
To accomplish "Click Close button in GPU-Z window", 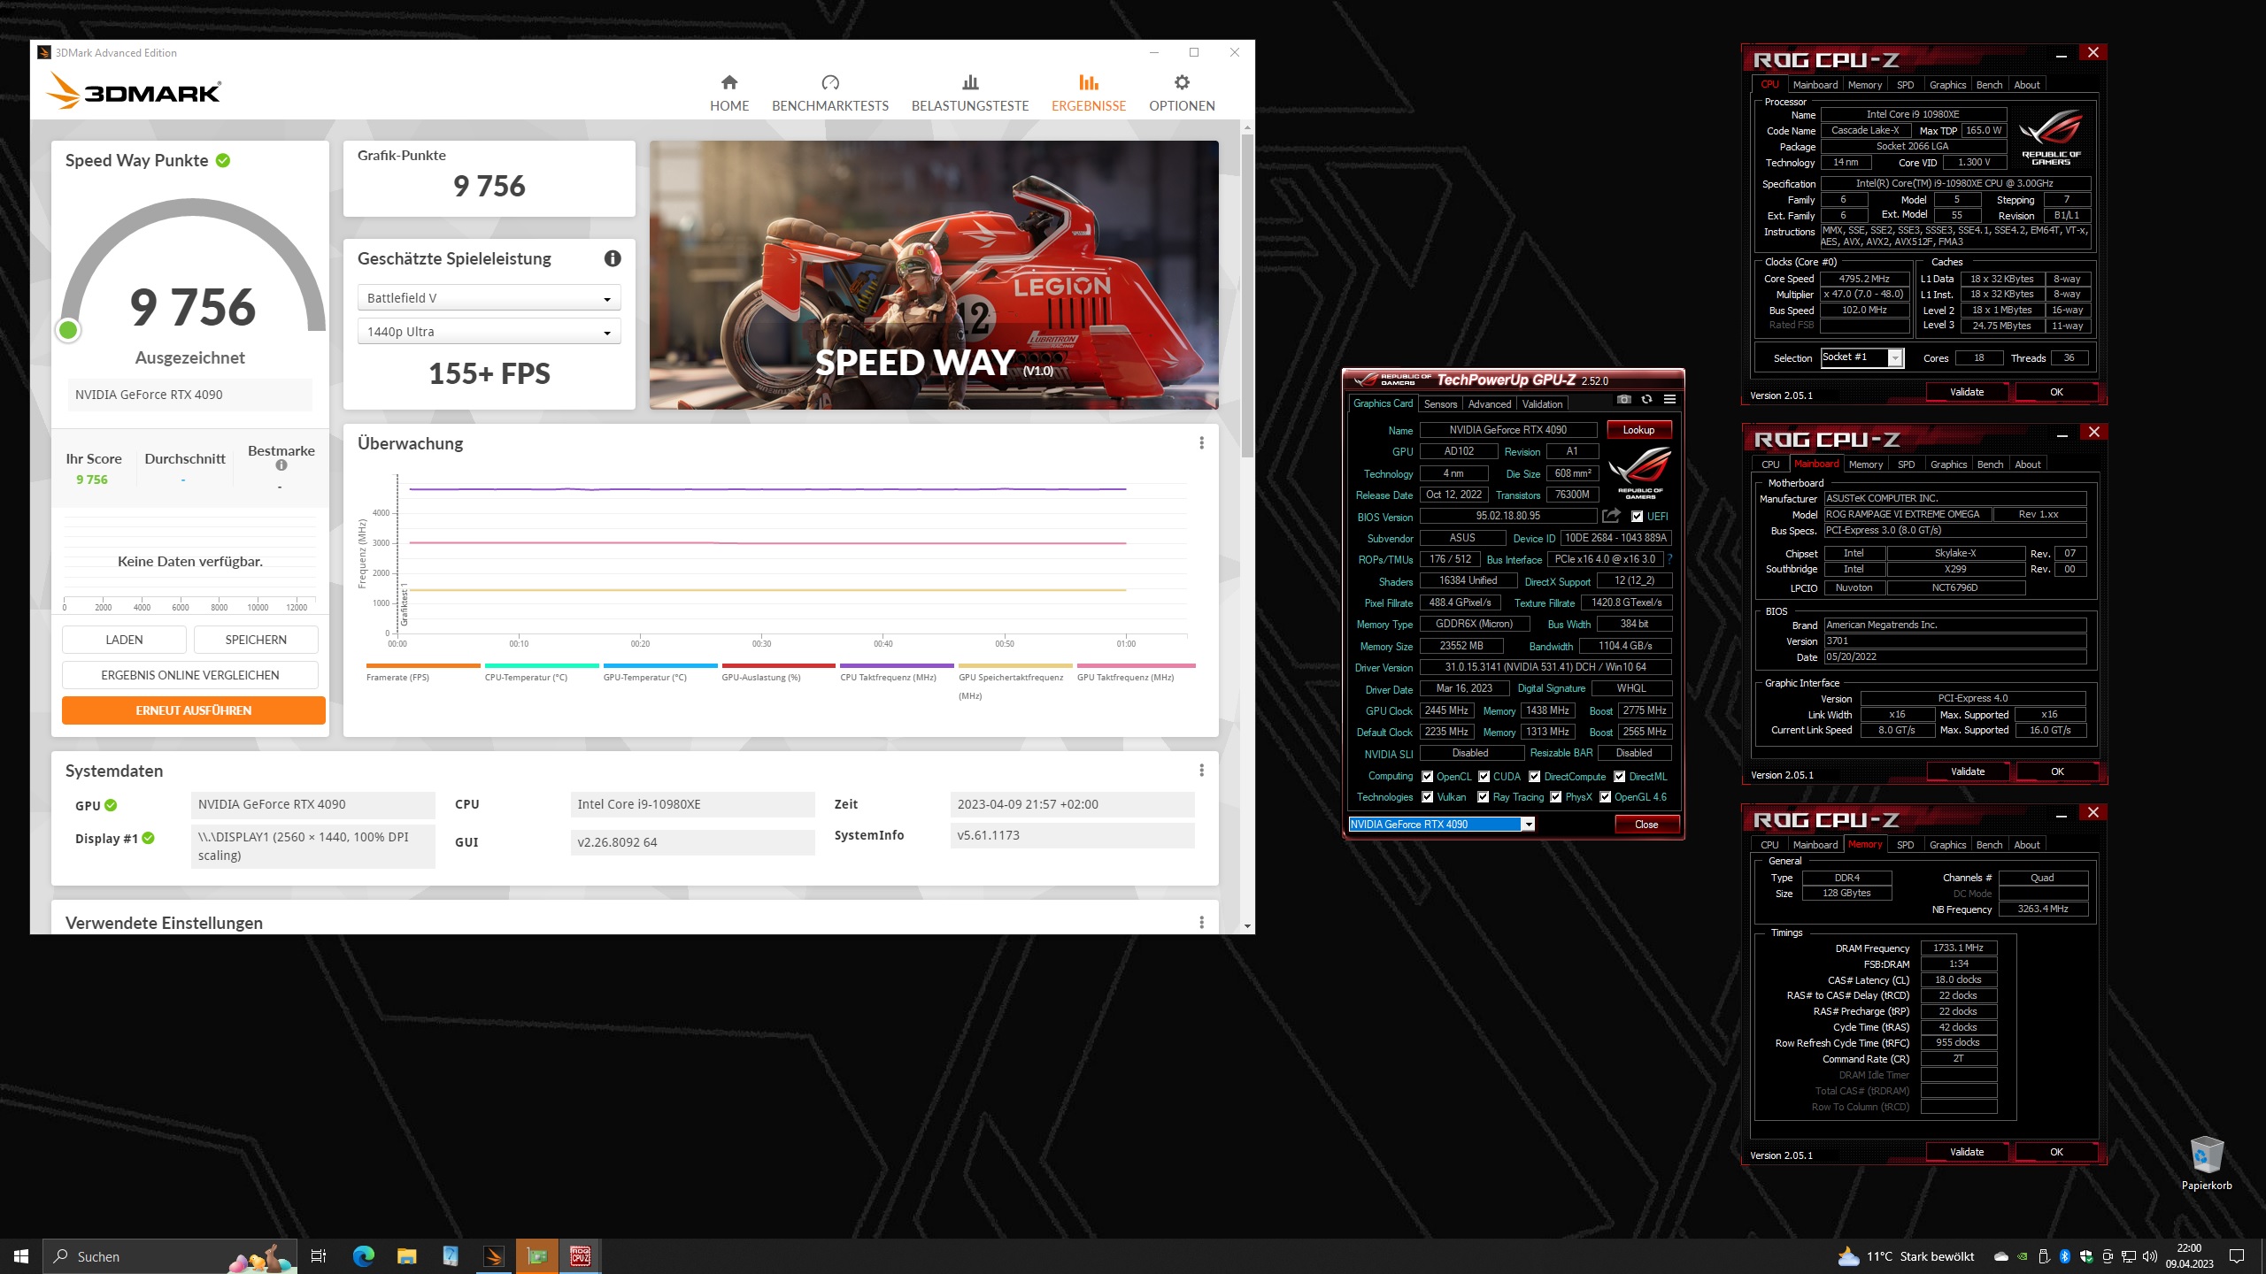I will [1646, 825].
